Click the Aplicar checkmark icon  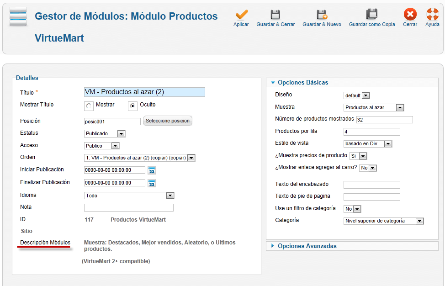point(242,15)
